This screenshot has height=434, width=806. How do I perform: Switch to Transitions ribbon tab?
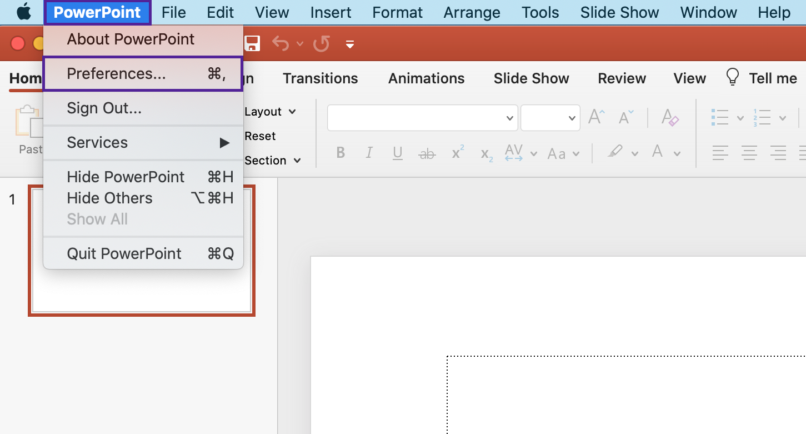tap(321, 78)
